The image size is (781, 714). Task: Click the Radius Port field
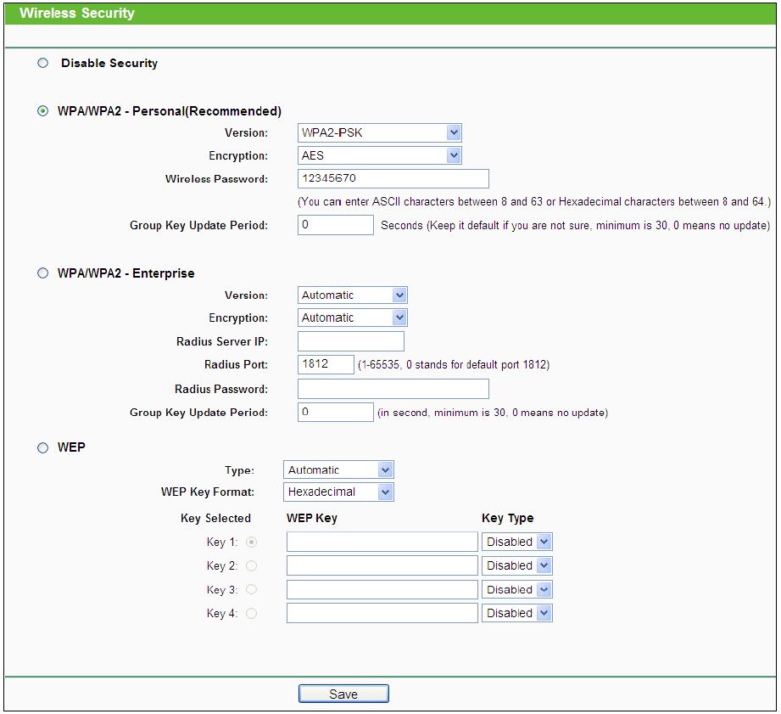point(326,364)
